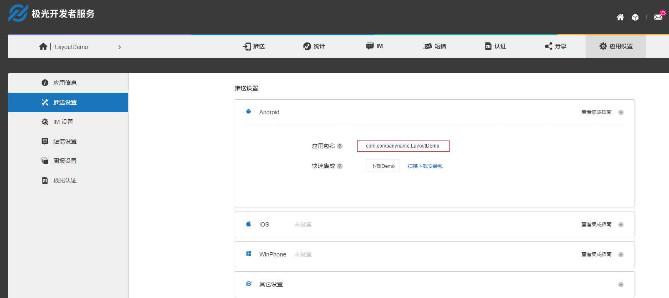
Task: Open the 应用设置 tab
Action: [616, 46]
